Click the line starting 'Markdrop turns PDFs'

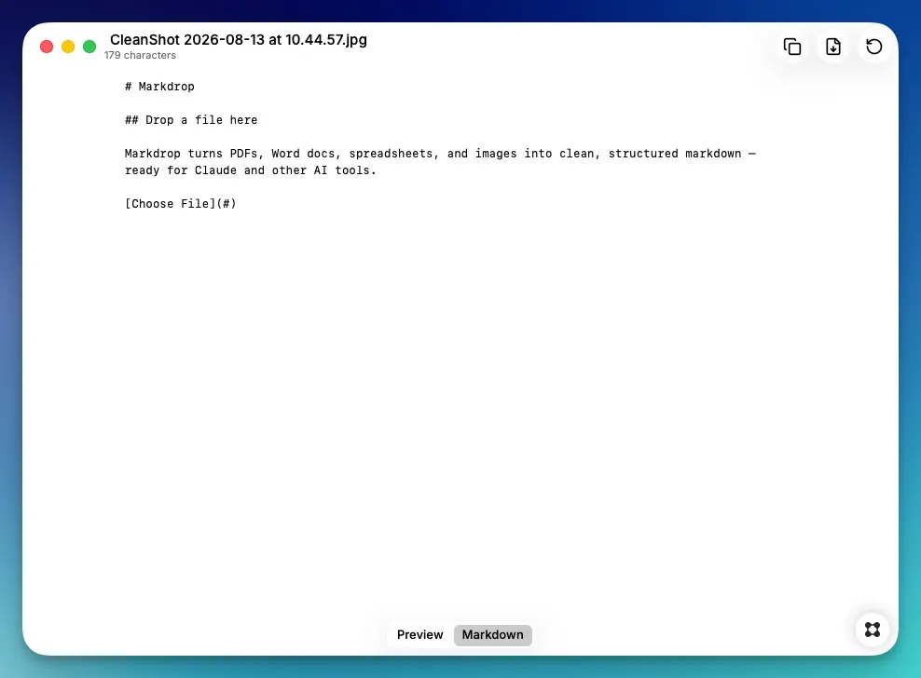pyautogui.click(x=440, y=154)
